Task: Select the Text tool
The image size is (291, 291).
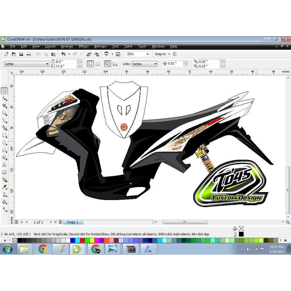Action: tap(4, 165)
